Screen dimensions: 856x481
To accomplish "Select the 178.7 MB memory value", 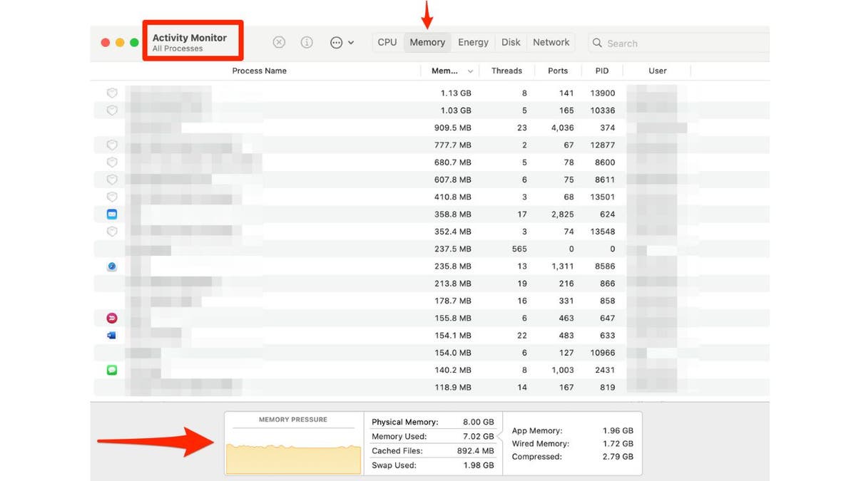I will (x=452, y=301).
